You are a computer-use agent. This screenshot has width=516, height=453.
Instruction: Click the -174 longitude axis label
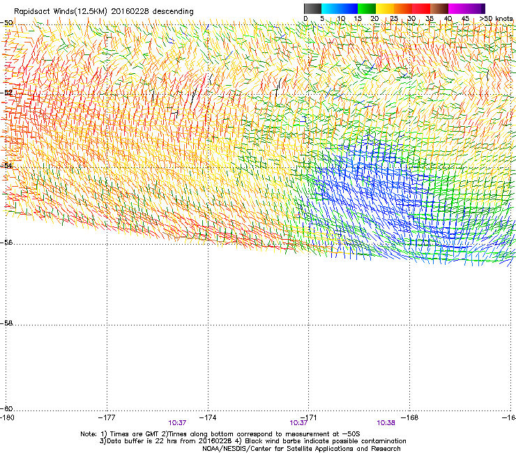(x=208, y=417)
